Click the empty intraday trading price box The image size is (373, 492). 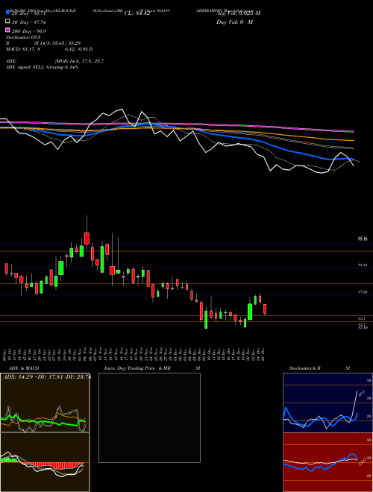point(149,417)
